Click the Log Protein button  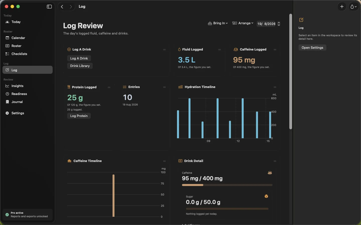[x=79, y=116]
